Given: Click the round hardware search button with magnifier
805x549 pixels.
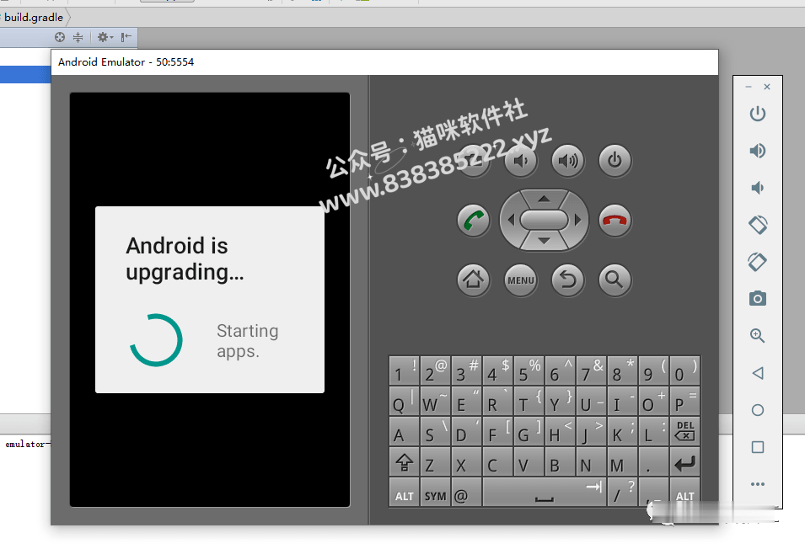Looking at the screenshot, I should [x=615, y=280].
